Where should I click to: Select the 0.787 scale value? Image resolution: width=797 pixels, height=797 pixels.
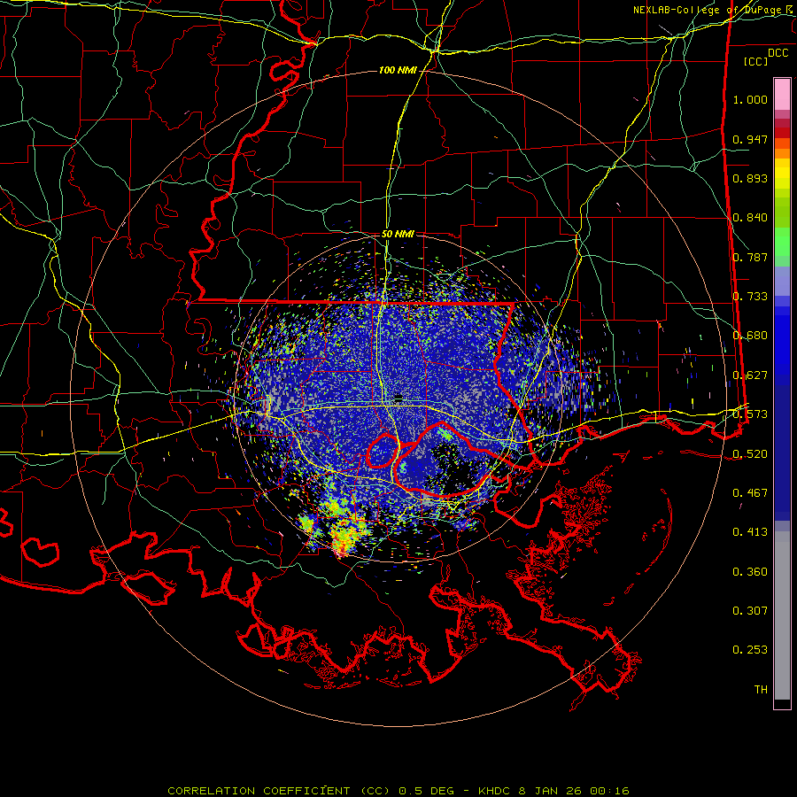tap(750, 257)
